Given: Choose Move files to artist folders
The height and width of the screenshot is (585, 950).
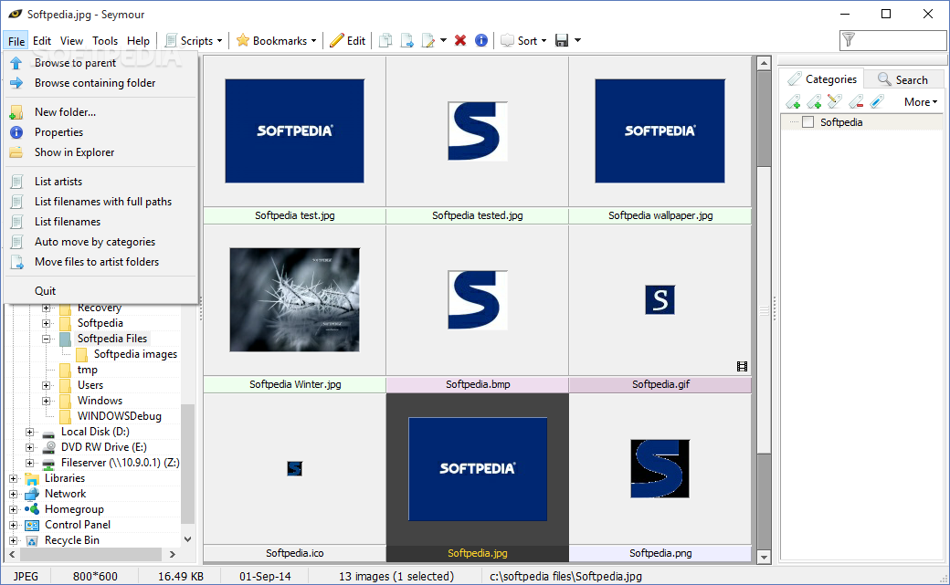Looking at the screenshot, I should (x=100, y=262).
